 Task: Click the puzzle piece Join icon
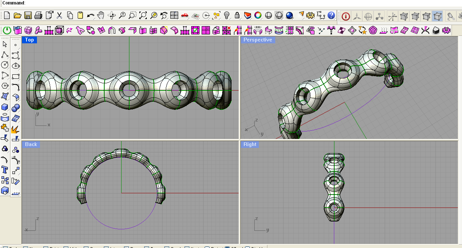[5, 128]
